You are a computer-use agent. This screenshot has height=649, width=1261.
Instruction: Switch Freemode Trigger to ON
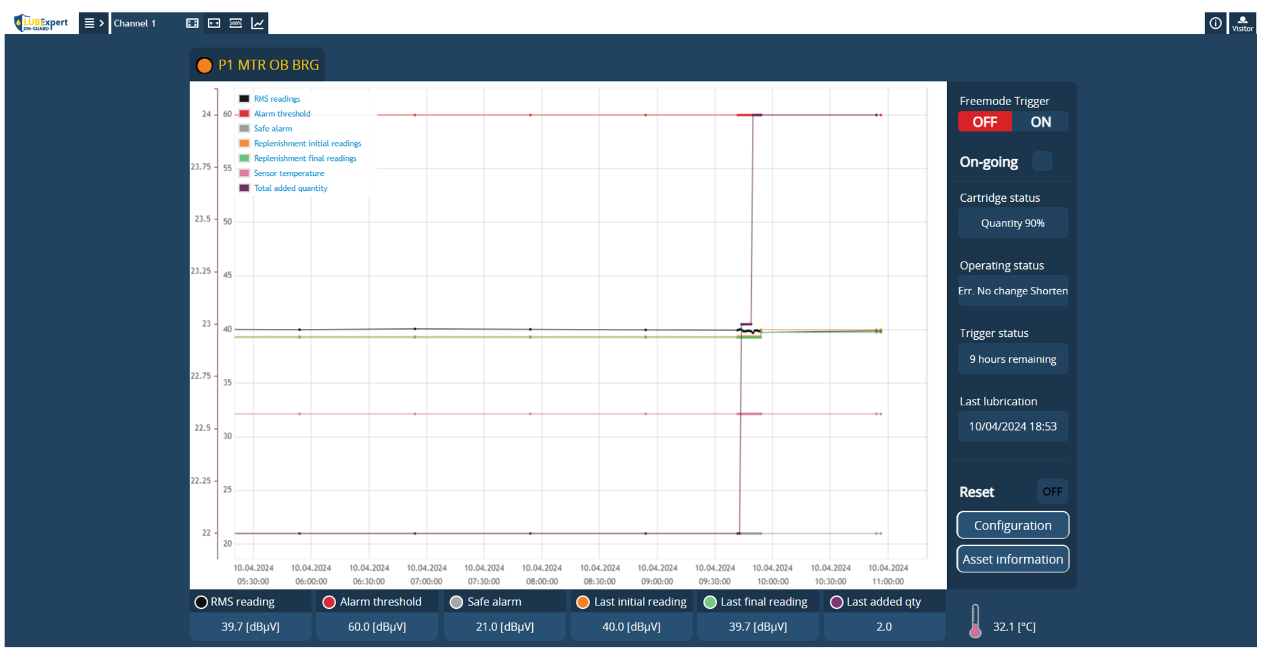(1040, 122)
